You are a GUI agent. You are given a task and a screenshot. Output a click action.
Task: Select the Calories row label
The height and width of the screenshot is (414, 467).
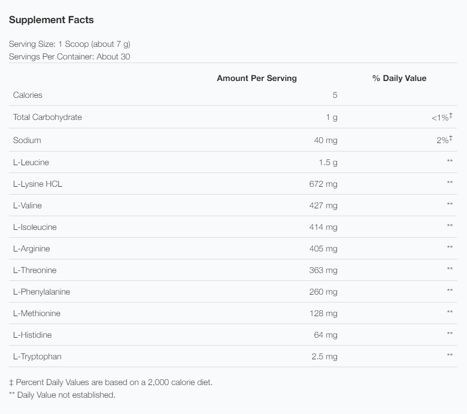pyautogui.click(x=28, y=95)
